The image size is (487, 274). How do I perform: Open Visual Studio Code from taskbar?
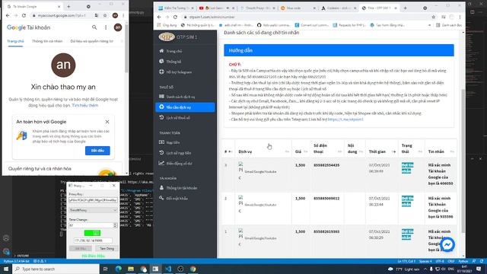[x=168, y=269]
